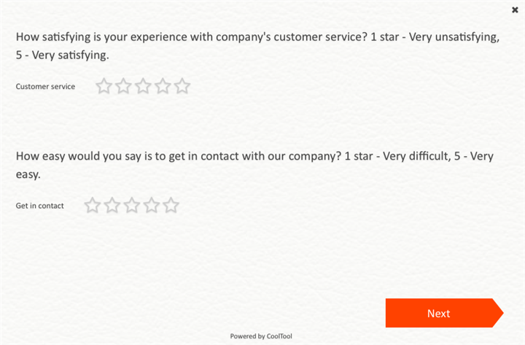Rate Customer service five stars

pos(182,87)
